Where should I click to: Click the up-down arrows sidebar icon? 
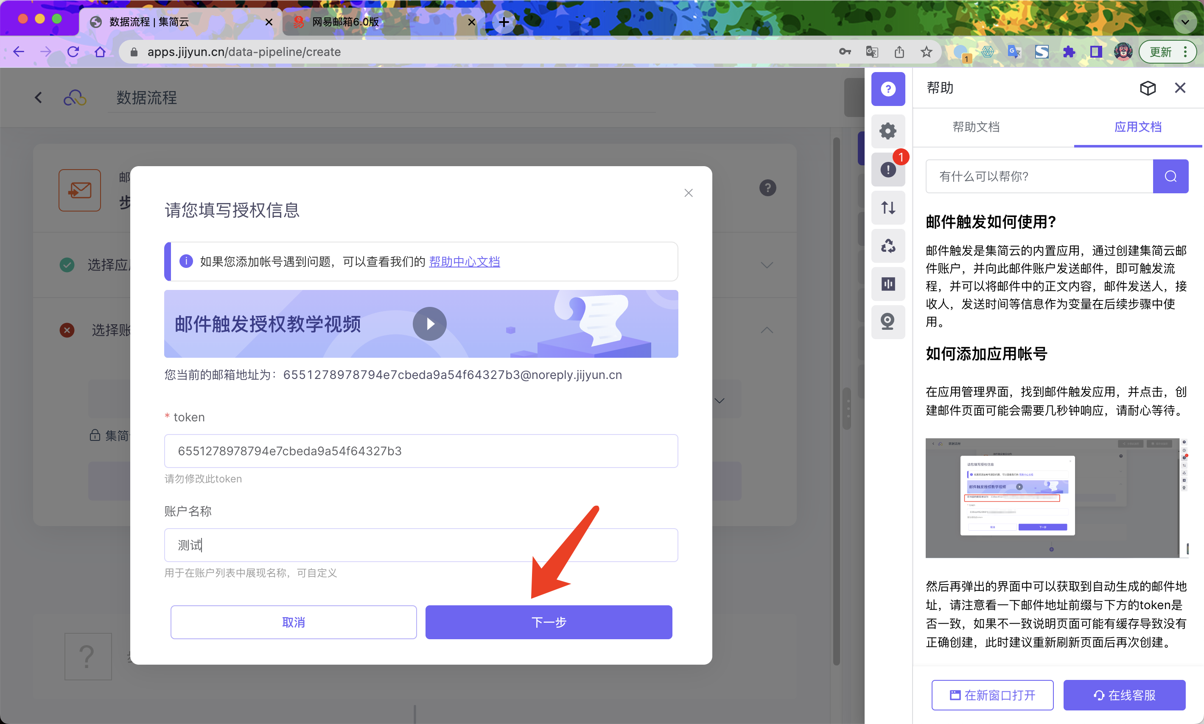(x=888, y=207)
